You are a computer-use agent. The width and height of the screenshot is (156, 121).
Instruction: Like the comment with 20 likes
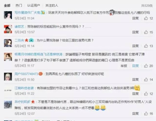point(146,66)
